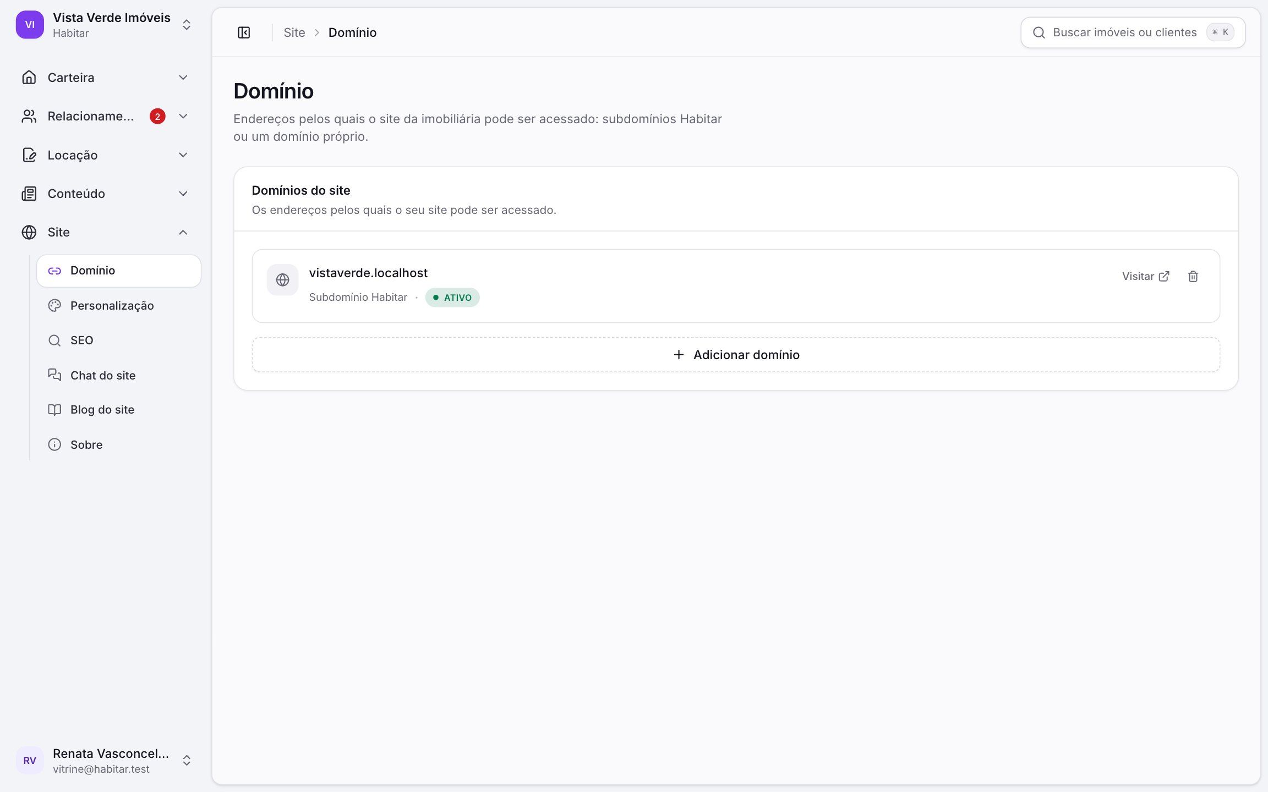Image resolution: width=1268 pixels, height=792 pixels.
Task: Click the RV user avatar
Action: [30, 760]
